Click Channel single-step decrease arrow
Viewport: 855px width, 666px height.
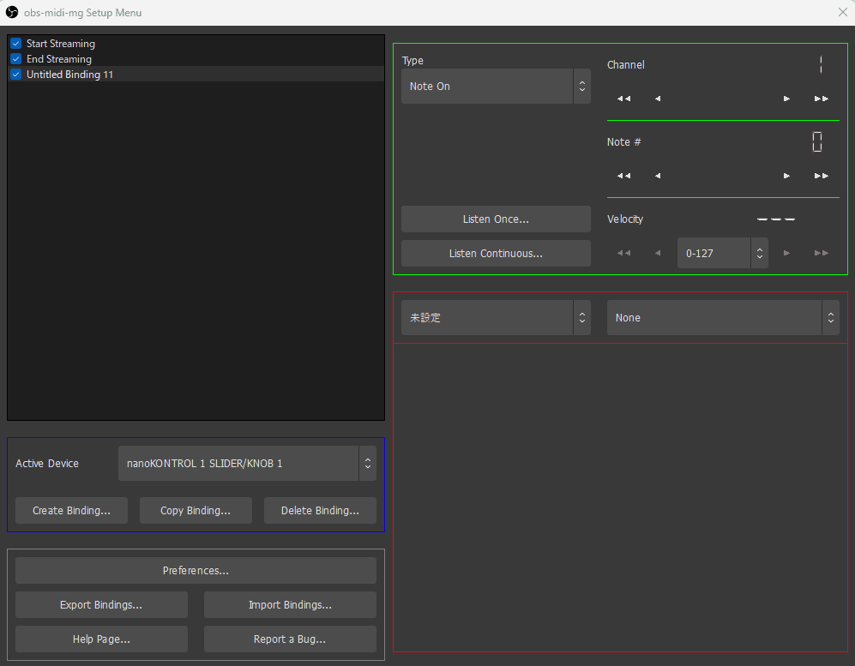[x=658, y=99]
